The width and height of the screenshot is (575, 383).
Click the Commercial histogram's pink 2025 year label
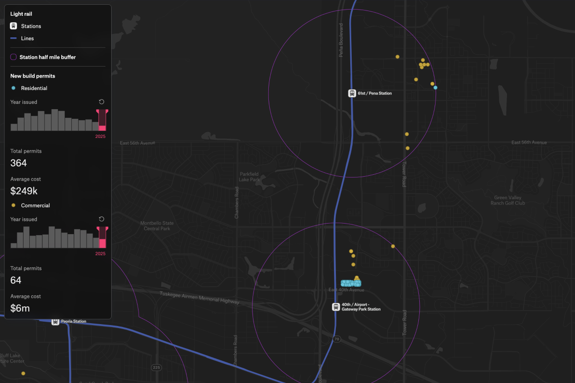100,254
